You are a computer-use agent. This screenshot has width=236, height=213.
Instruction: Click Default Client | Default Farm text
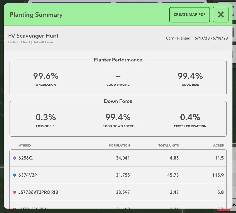(x=31, y=42)
